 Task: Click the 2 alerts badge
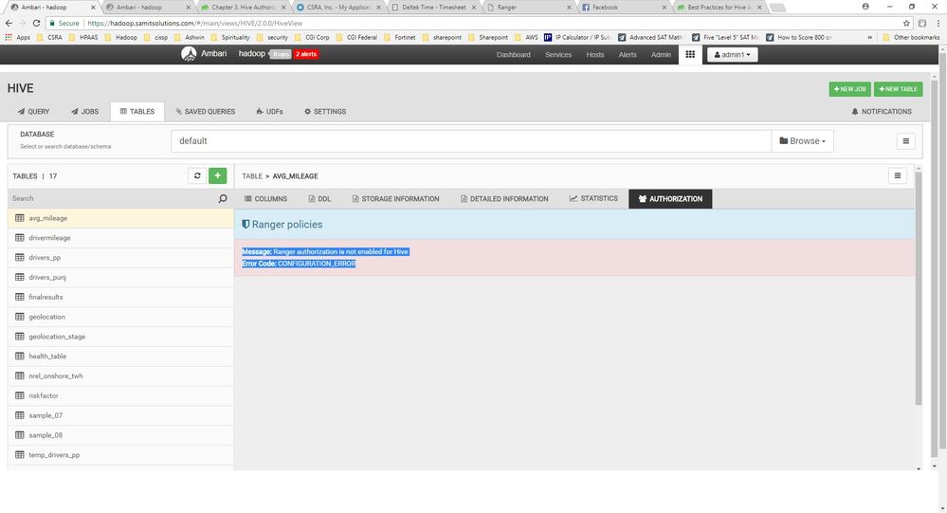point(306,54)
